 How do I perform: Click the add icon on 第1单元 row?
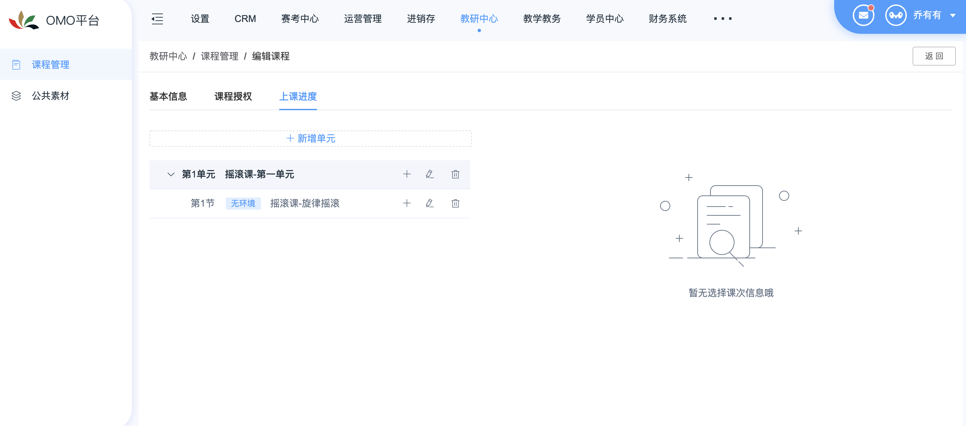[407, 174]
